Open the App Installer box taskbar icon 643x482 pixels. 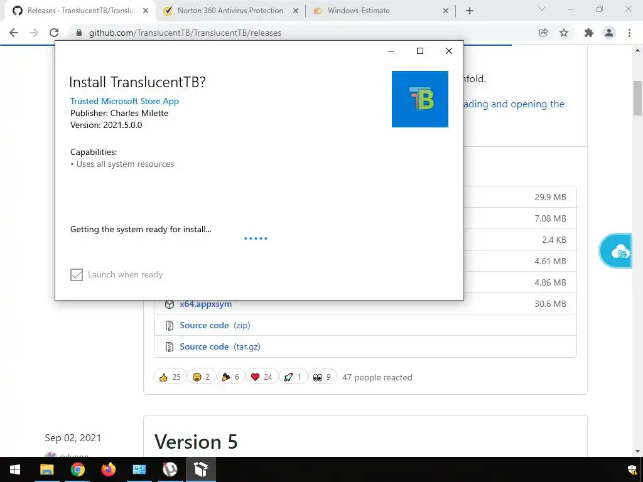201,469
